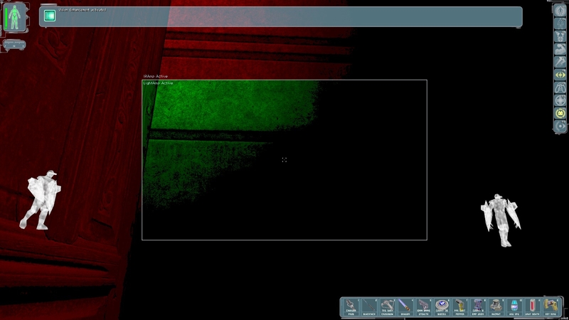The image size is (569, 320).
Task: Click the center crosshair reticle
Action: 284,159
